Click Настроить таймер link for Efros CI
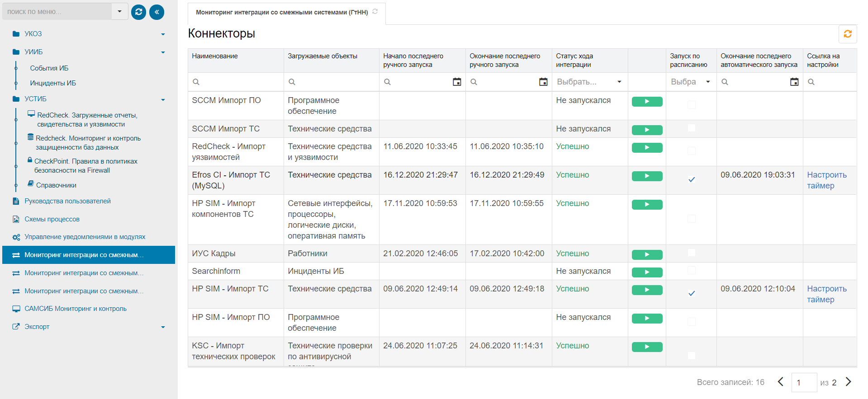 coord(826,180)
